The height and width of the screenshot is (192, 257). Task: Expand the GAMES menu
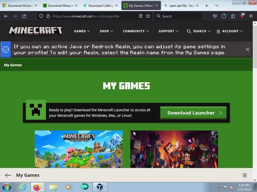(x=82, y=31)
